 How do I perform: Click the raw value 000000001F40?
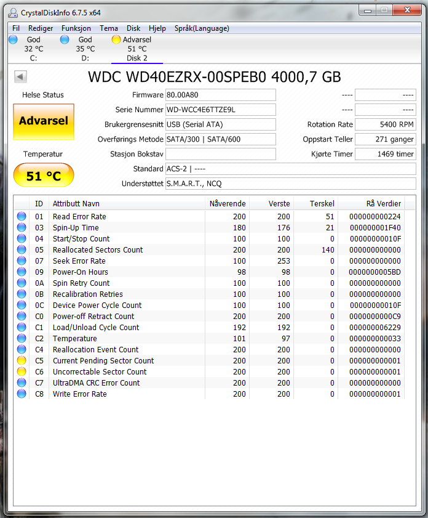(375, 228)
